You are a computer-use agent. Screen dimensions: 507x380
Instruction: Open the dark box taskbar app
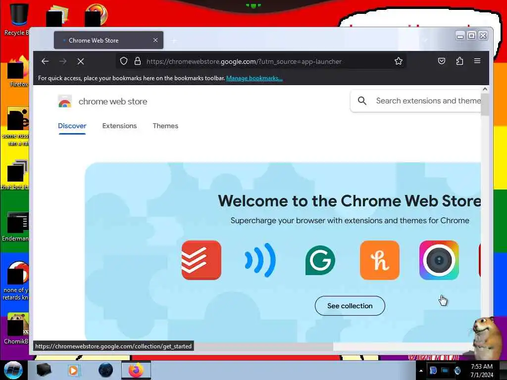click(44, 370)
